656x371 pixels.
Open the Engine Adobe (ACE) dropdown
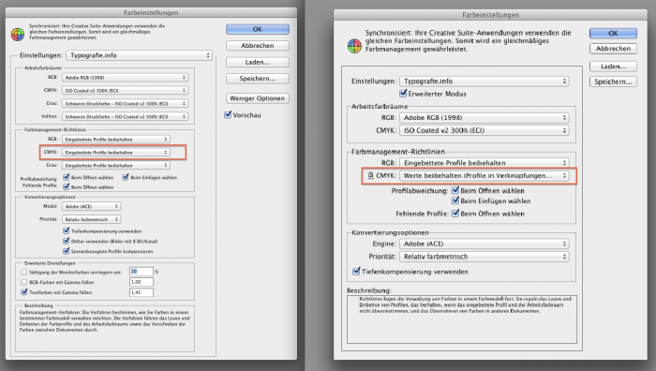485,244
